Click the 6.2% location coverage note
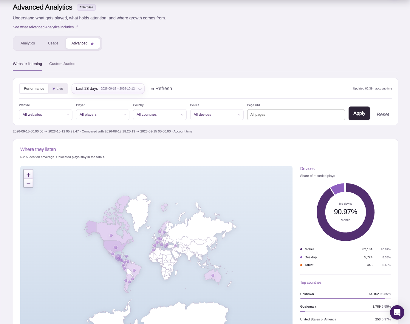The width and height of the screenshot is (410, 324). tap(63, 157)
